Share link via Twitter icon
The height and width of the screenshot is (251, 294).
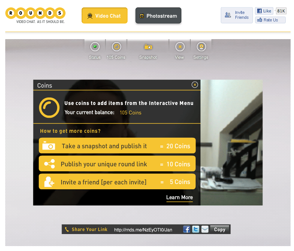coord(196,229)
